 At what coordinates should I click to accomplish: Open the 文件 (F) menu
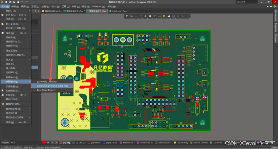[x=5, y=6]
